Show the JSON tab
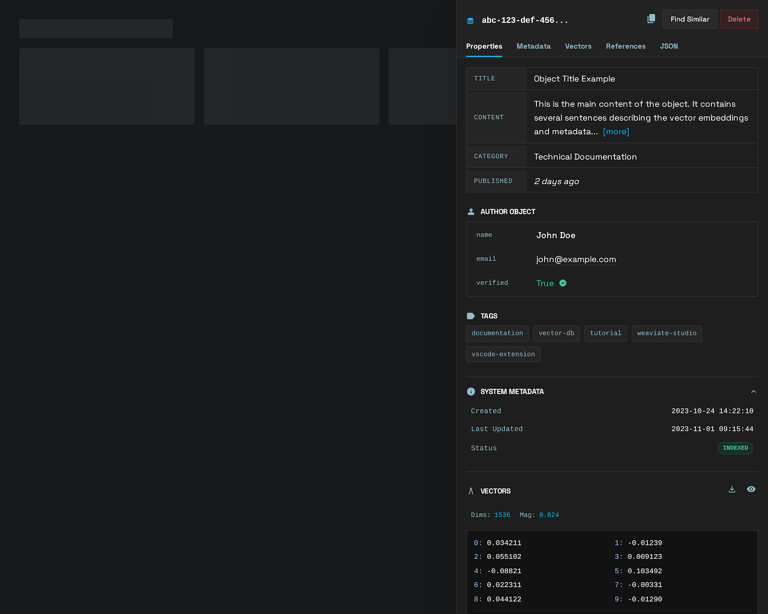This screenshot has width=768, height=614. click(669, 47)
